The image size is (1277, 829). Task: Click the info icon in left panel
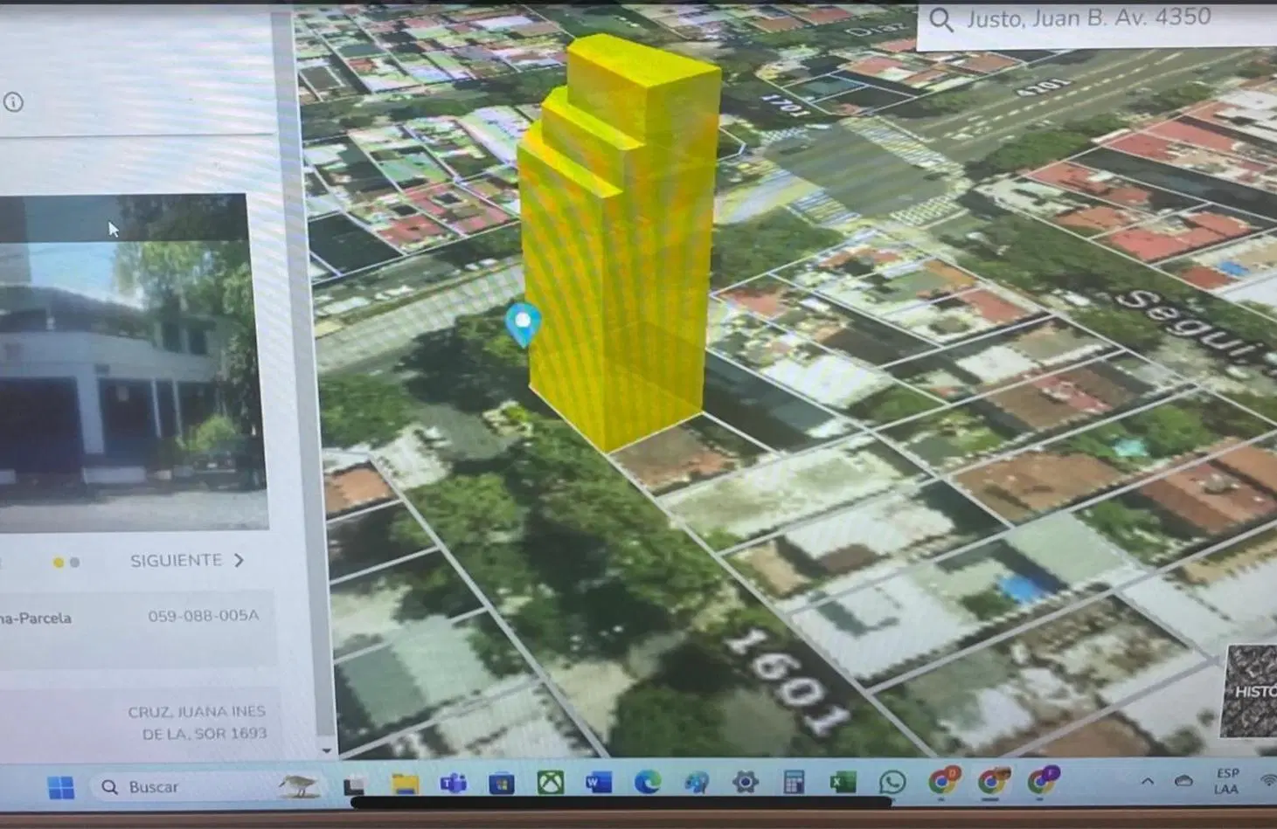click(13, 102)
